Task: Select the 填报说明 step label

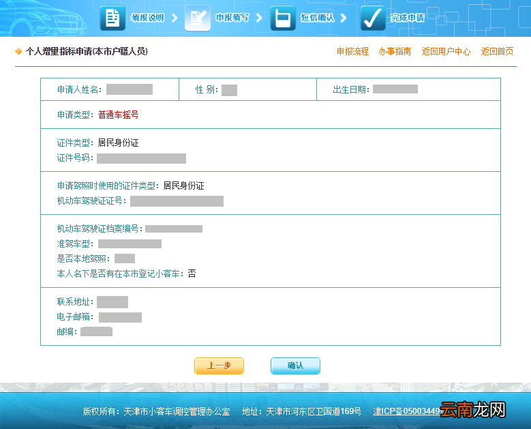Action: [x=148, y=18]
